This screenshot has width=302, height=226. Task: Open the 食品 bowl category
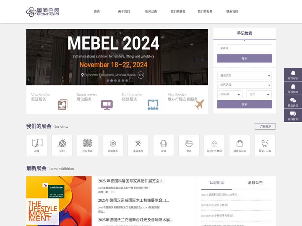click(189, 145)
